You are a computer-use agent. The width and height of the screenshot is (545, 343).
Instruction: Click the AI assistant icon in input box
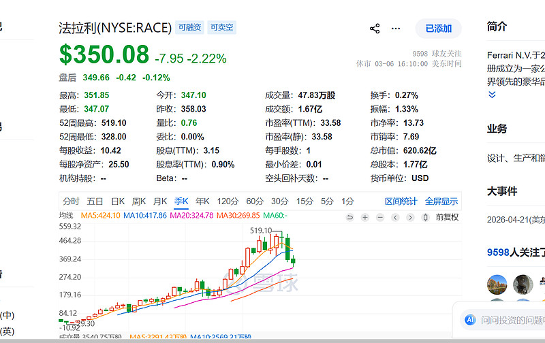click(x=469, y=319)
